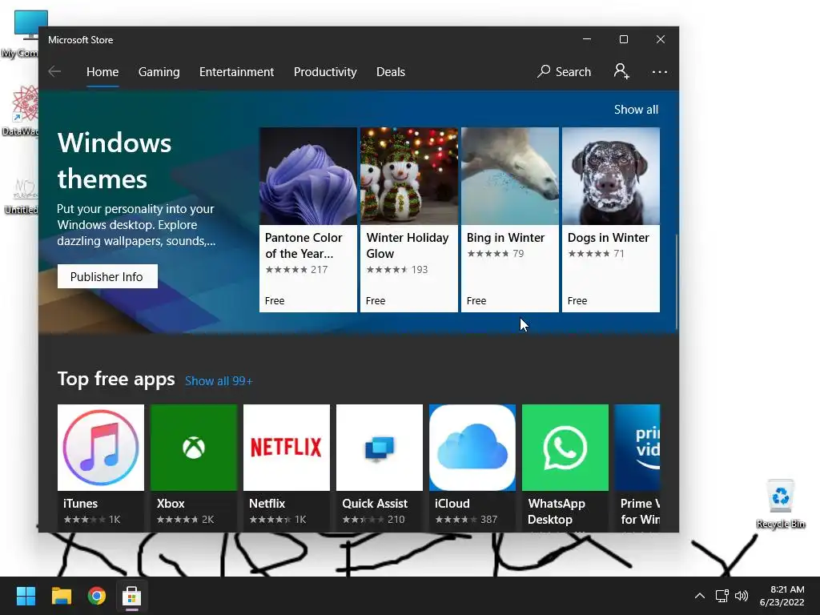Viewport: 820px width, 615px height.
Task: Click the Publisher Info button
Action: pyautogui.click(x=107, y=276)
